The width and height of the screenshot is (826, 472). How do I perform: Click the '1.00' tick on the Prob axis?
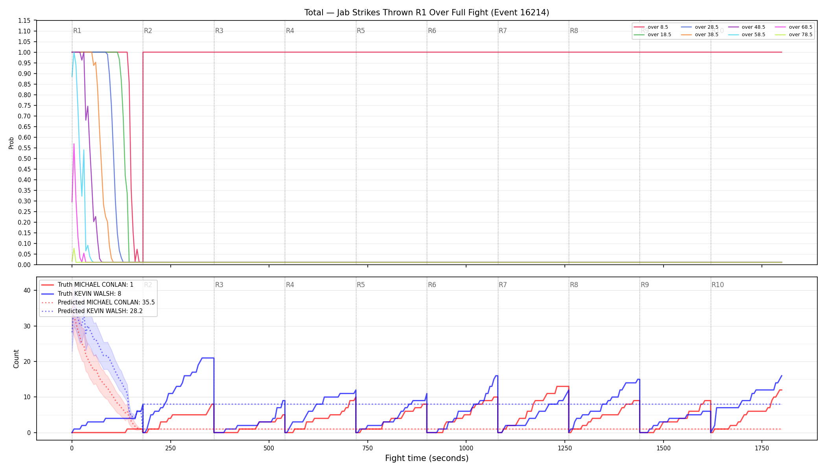coord(24,52)
